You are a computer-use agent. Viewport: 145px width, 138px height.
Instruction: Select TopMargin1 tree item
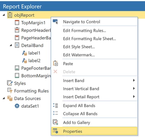point(33,23)
